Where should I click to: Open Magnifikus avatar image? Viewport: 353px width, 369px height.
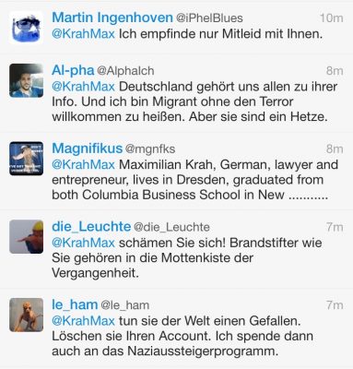pos(26,159)
